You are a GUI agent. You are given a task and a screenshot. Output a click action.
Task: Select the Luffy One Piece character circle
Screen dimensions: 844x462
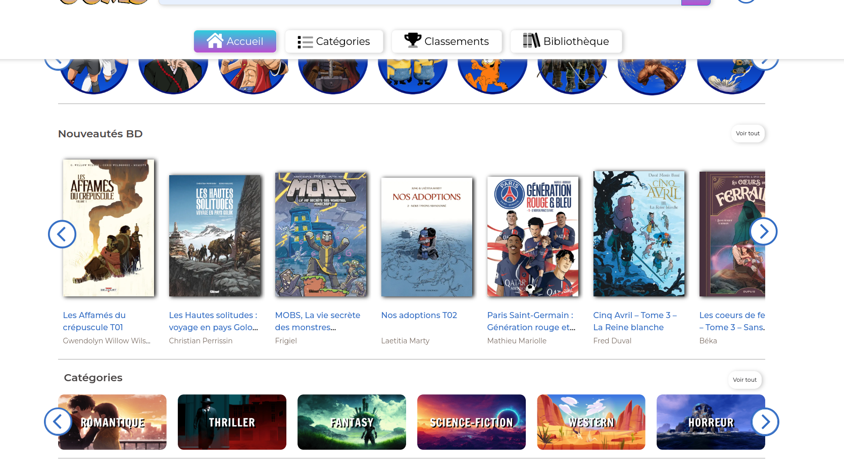(253, 76)
